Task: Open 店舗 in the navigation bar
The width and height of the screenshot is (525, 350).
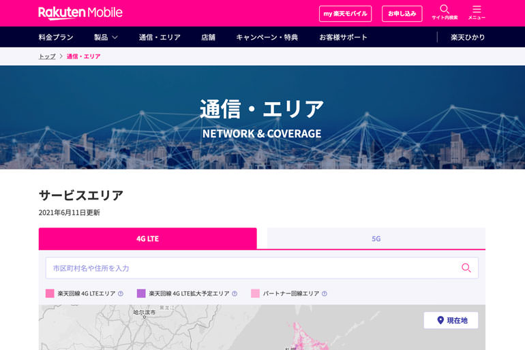Action: point(208,37)
